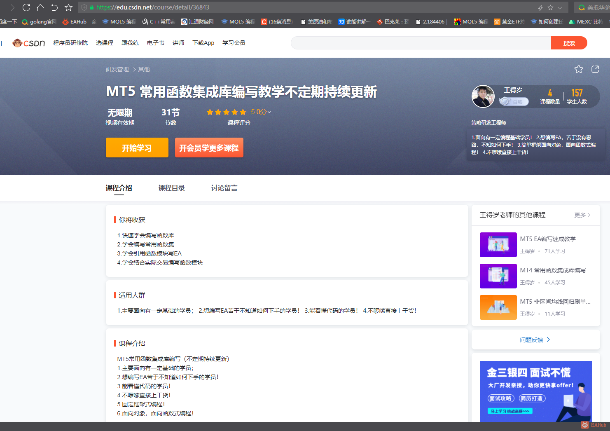
Task: Click the MT5 EA编写速成教学 course thumbnail
Action: click(498, 245)
